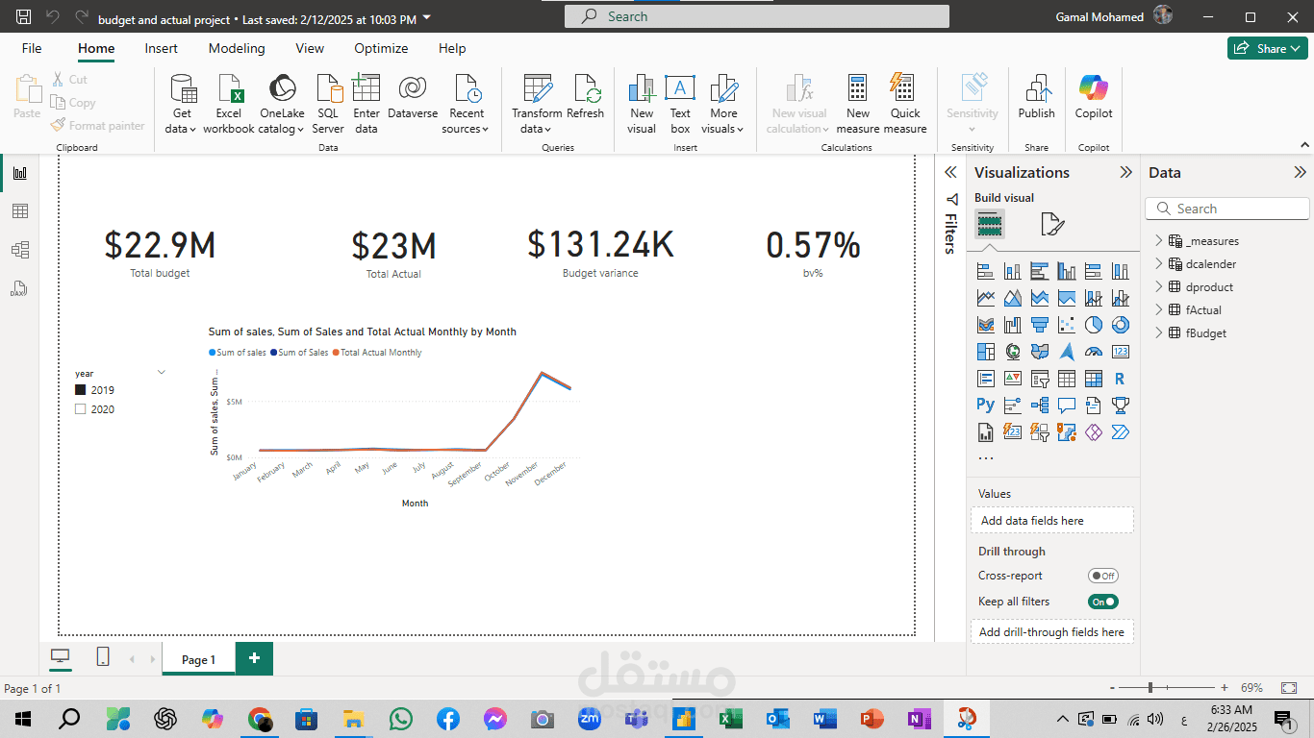Select the funnel visualization
Screen dimensions: 1314x738
point(1039,325)
